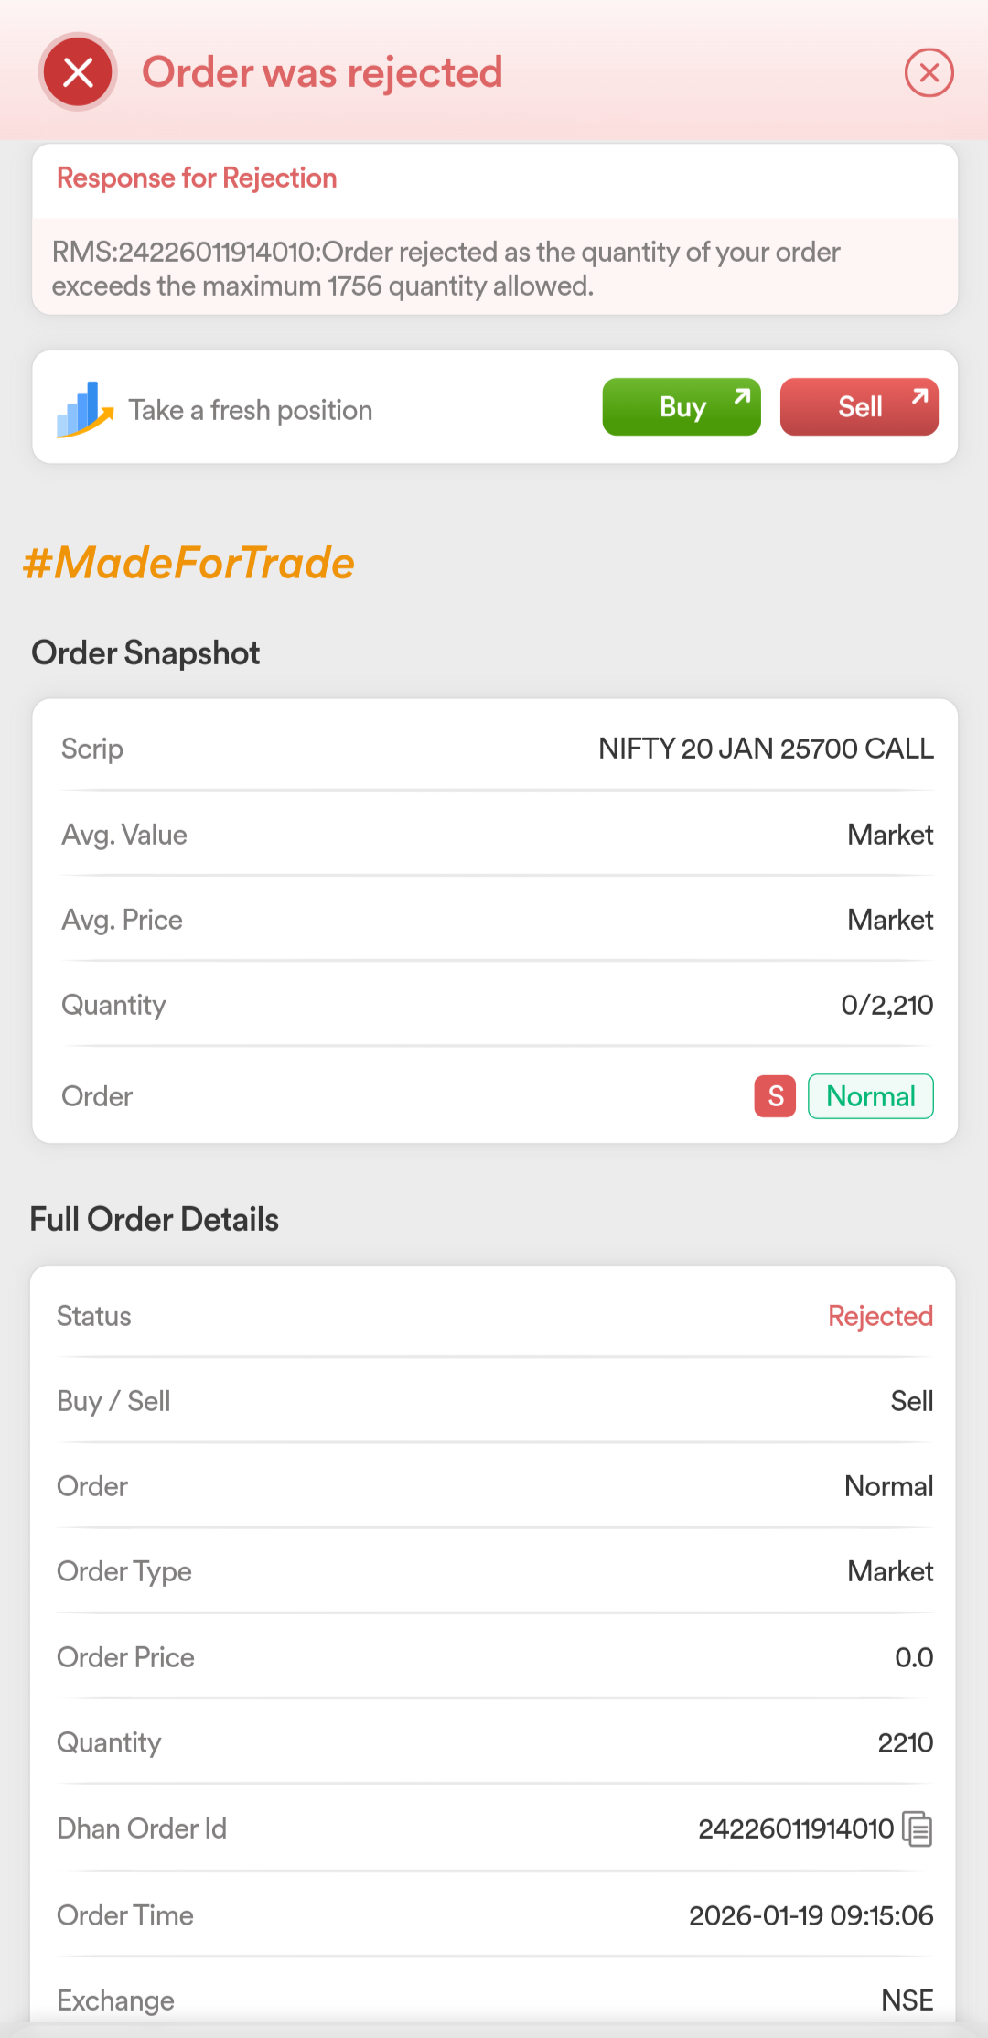Click the red rejected status icon
This screenshot has width=988, height=2038.
[79, 72]
